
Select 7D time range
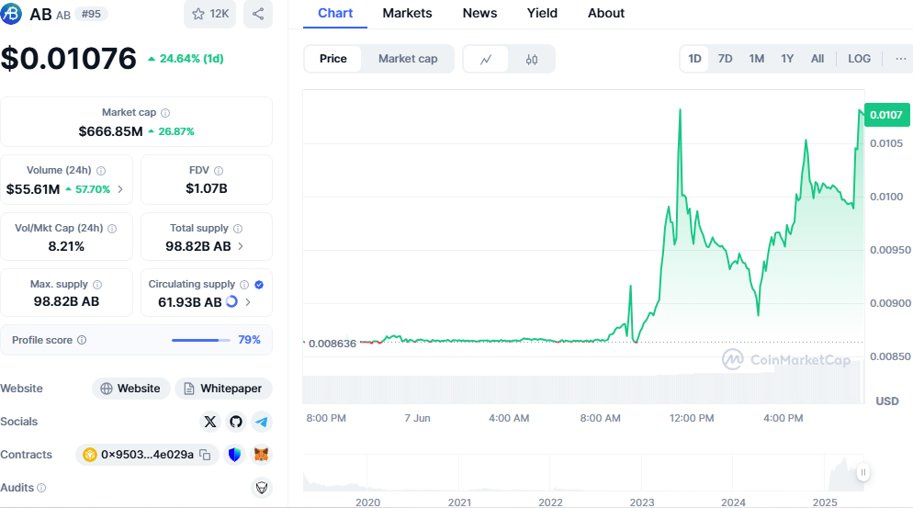(725, 59)
